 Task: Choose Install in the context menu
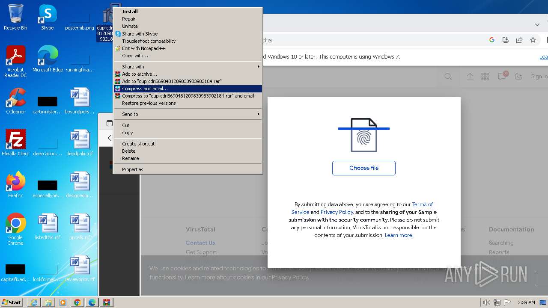188,12
